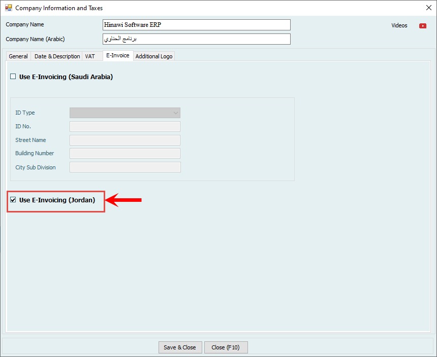Enable Use E-Invoicing (Saudi Arabia) checkbox

pos(13,77)
